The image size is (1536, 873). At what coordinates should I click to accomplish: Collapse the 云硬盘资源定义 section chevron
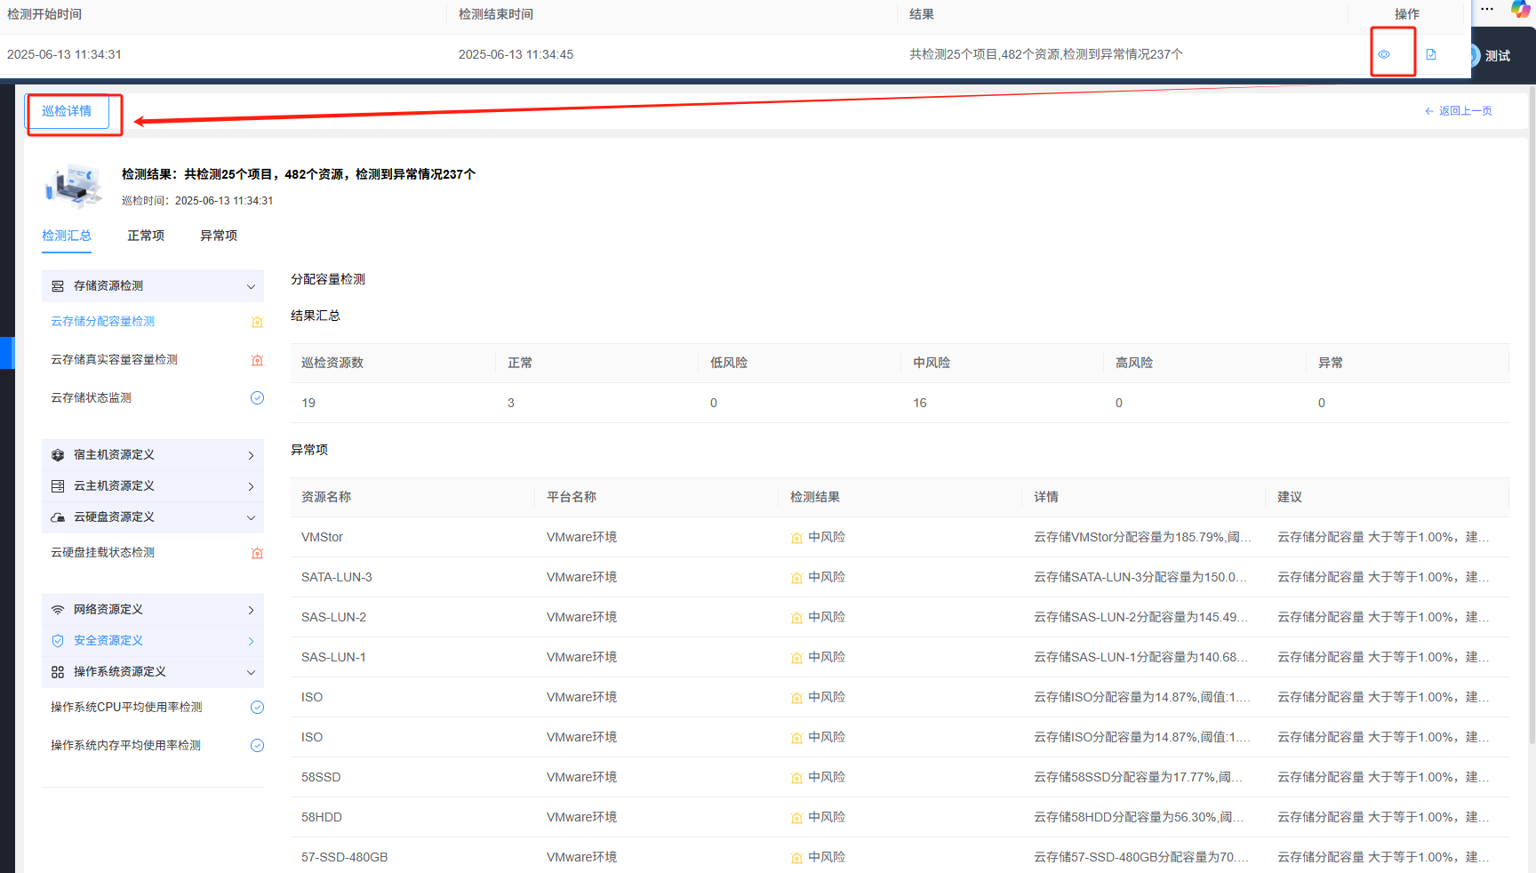click(x=251, y=517)
